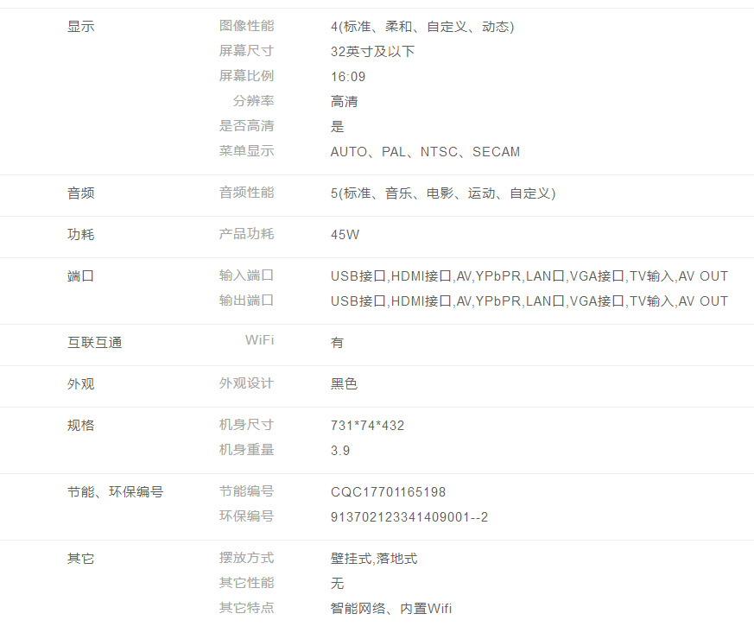The width and height of the screenshot is (754, 639).
Task: Select the 分辨率 label
Action: [253, 101]
